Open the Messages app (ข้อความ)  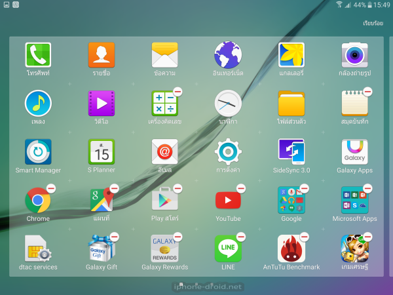[164, 55]
